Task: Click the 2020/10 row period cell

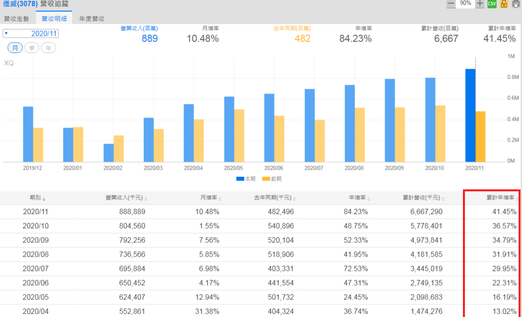Action: (36, 226)
